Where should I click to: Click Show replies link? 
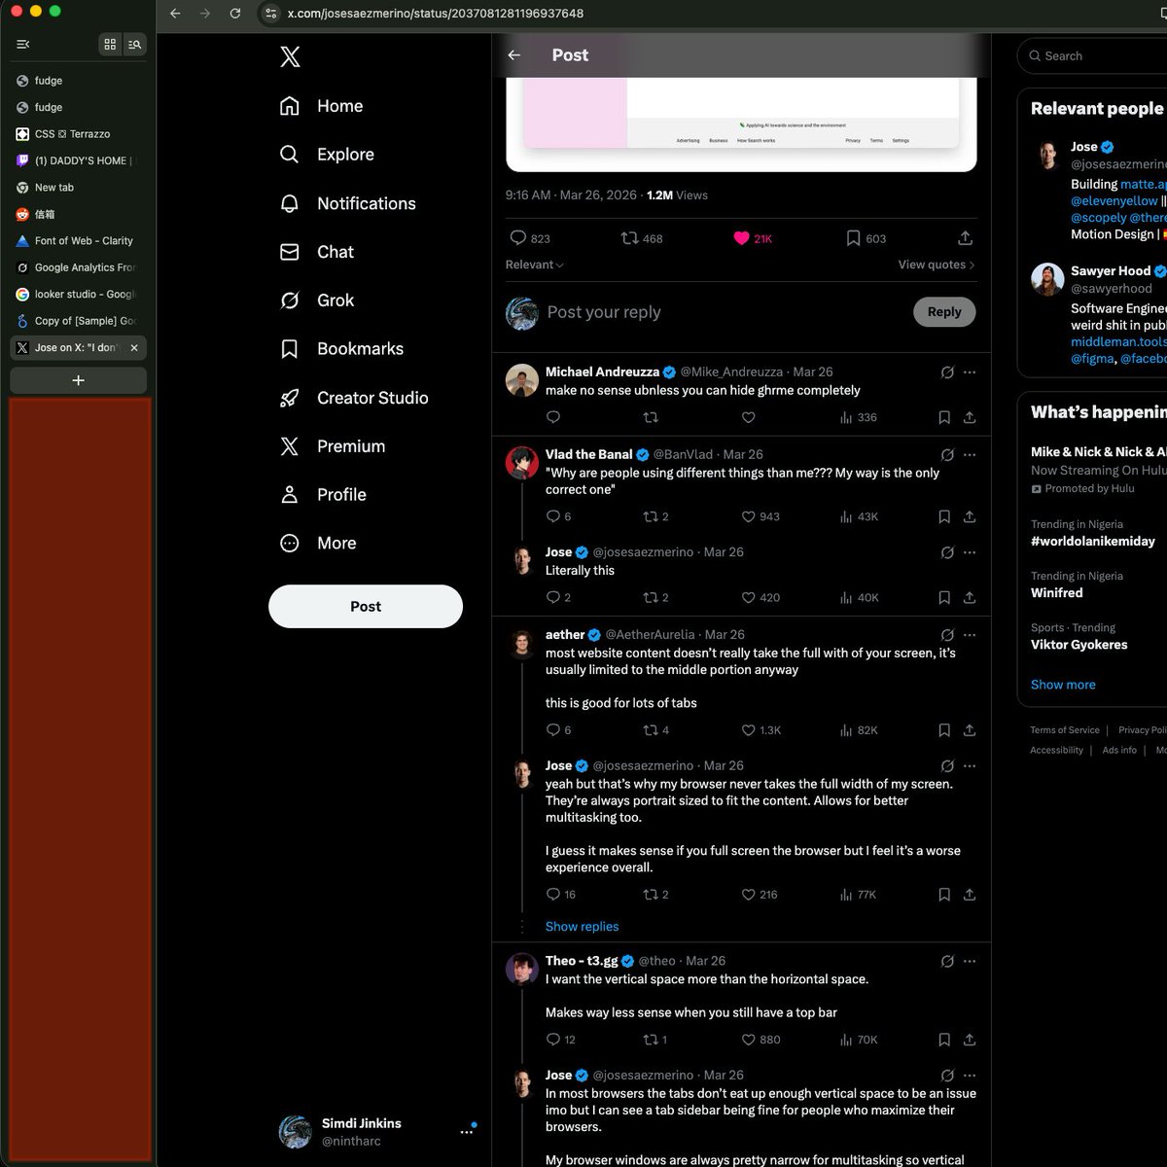click(x=582, y=927)
